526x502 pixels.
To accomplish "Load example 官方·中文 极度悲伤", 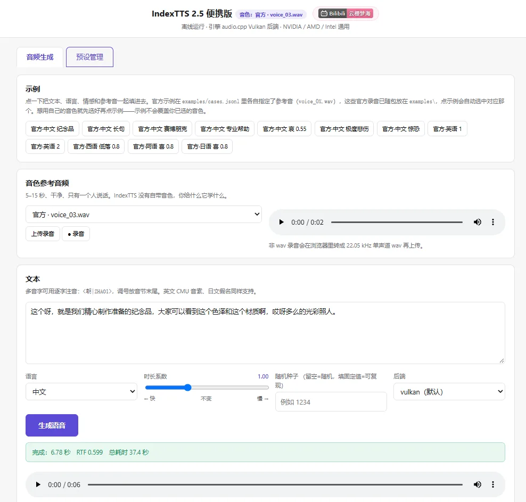I will (x=344, y=129).
